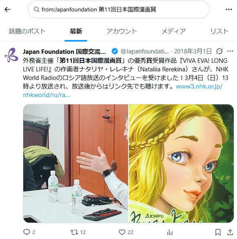Switch to the メディア tab

pos(174,31)
